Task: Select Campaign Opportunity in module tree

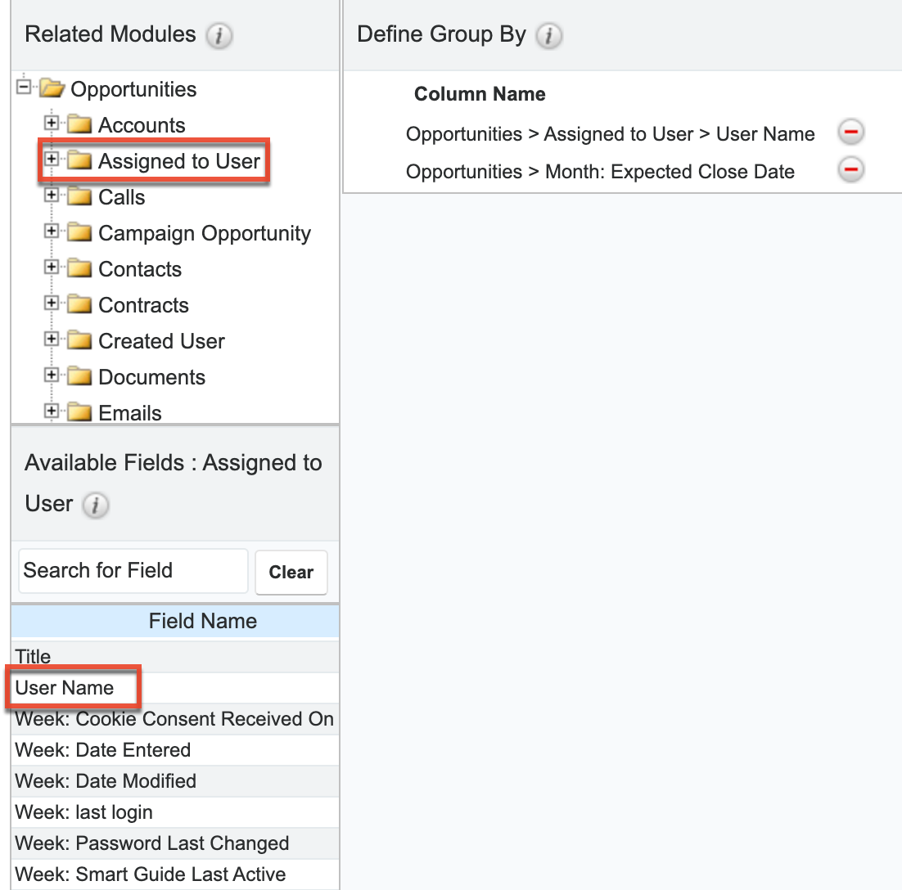Action: 204,233
